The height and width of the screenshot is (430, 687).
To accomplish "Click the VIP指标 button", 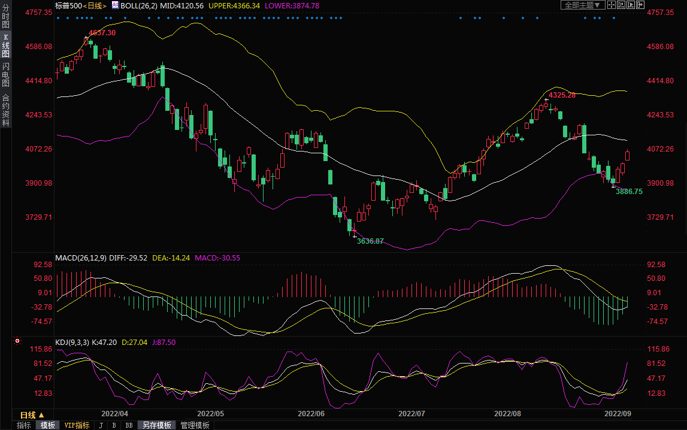I will (x=77, y=425).
